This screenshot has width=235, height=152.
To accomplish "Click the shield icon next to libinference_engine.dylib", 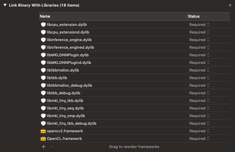I will [43, 40].
